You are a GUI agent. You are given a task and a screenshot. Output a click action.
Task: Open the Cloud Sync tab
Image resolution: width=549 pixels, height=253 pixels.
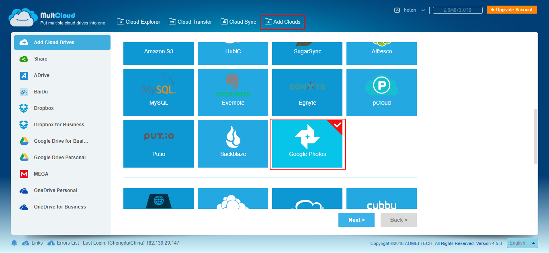tap(238, 22)
